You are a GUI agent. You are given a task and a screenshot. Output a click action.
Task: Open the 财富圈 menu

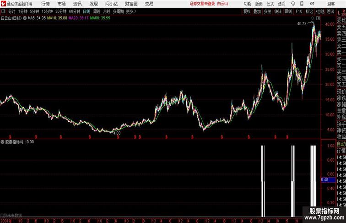click(x=131, y=4)
